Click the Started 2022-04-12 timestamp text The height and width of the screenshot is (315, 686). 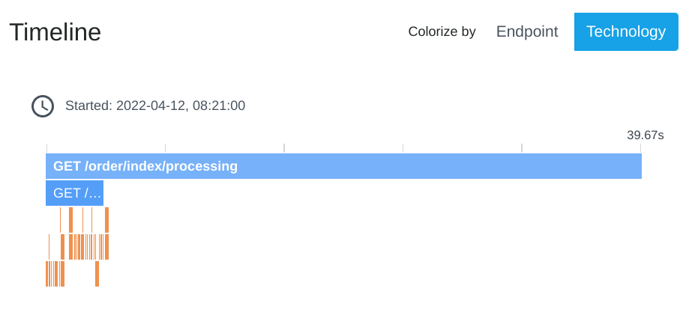tap(155, 106)
